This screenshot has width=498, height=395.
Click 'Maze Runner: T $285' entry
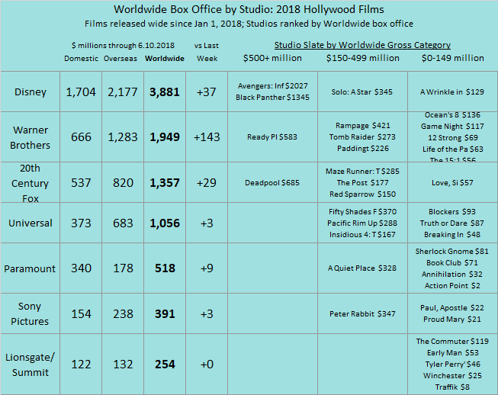(362, 172)
